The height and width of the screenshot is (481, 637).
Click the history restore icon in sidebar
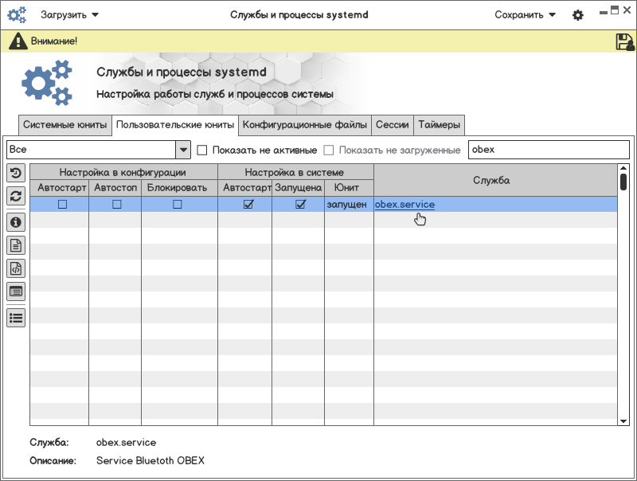point(16,173)
